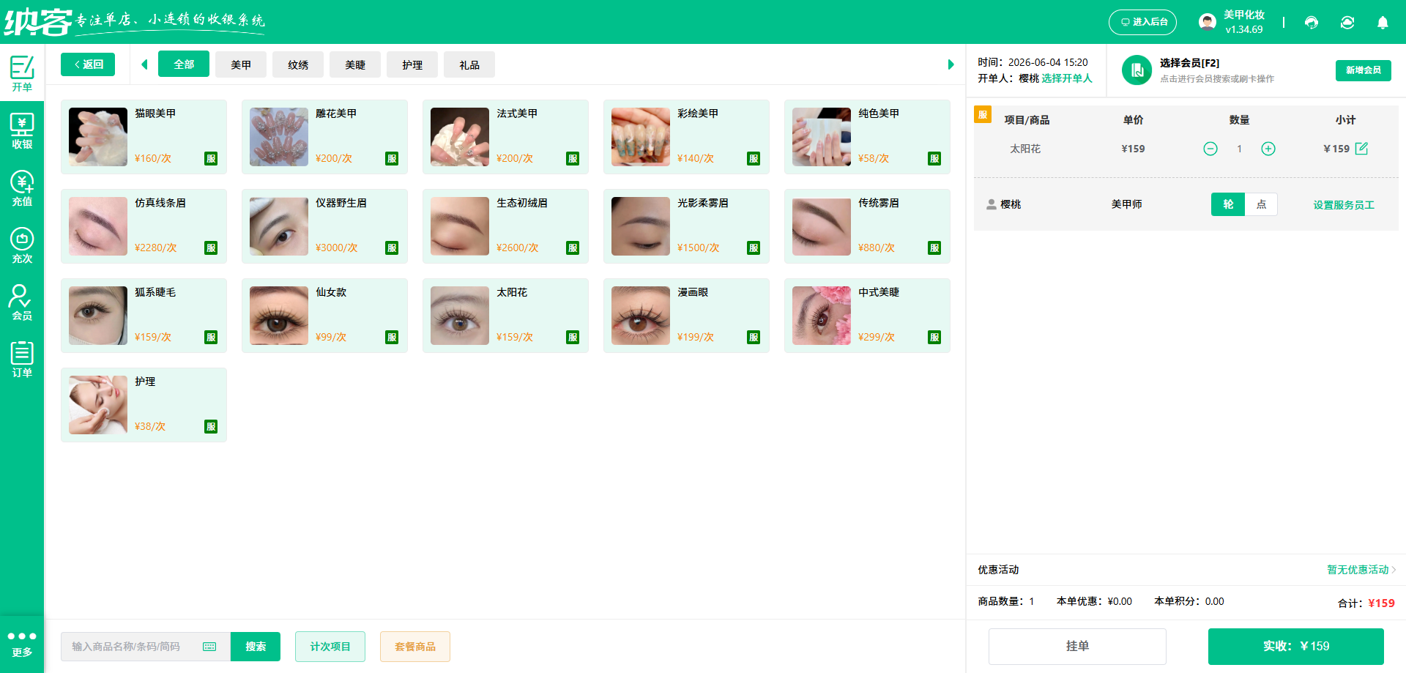This screenshot has height=673, width=1406.
Task: Select the 点 designated toggle for 樱桃
Action: click(x=1261, y=204)
